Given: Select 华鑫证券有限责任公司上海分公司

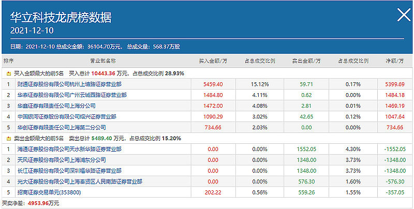Looking at the screenshot, I should [62, 106].
